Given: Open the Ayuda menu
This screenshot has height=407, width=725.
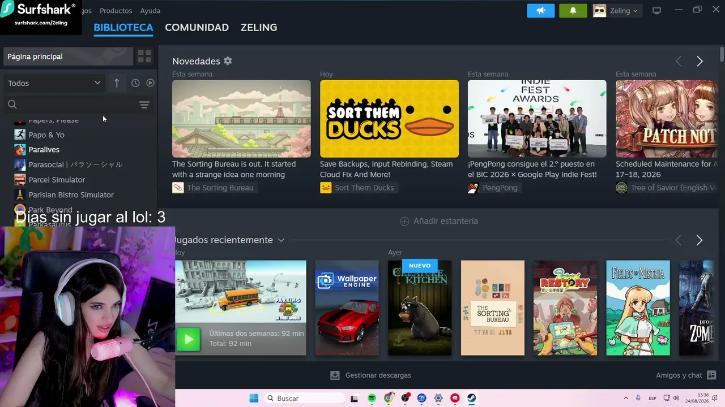Looking at the screenshot, I should click(150, 11).
